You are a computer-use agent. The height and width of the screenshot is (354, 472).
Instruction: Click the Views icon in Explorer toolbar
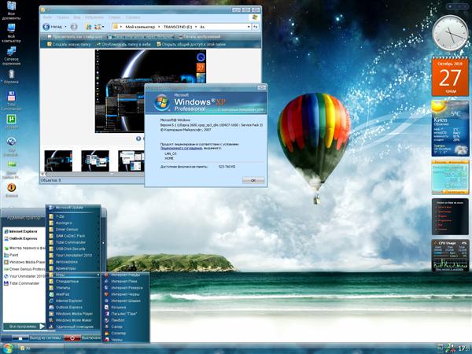click(98, 27)
